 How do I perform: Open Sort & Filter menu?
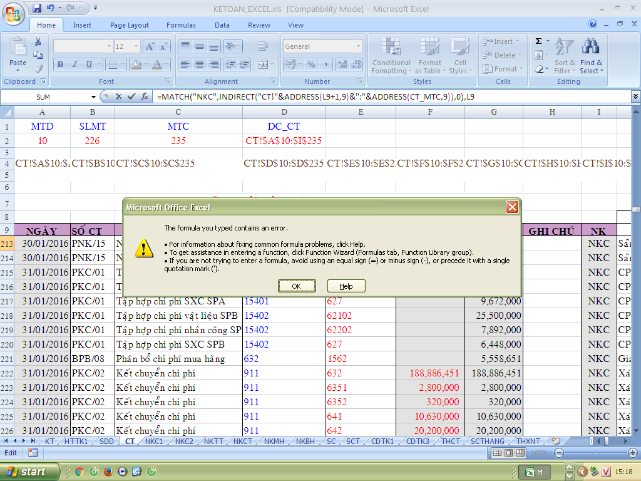click(565, 56)
